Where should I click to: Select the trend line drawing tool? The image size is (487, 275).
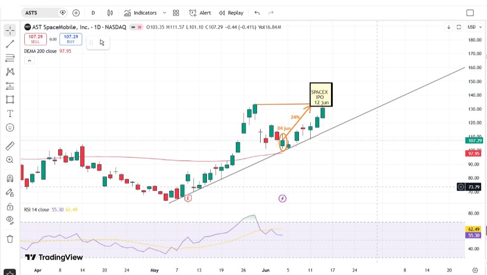tap(10, 44)
